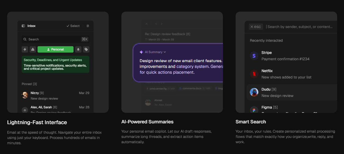This screenshot has height=154, width=344.
Task: Click the Netflix logo in recent results
Action: 254,74
